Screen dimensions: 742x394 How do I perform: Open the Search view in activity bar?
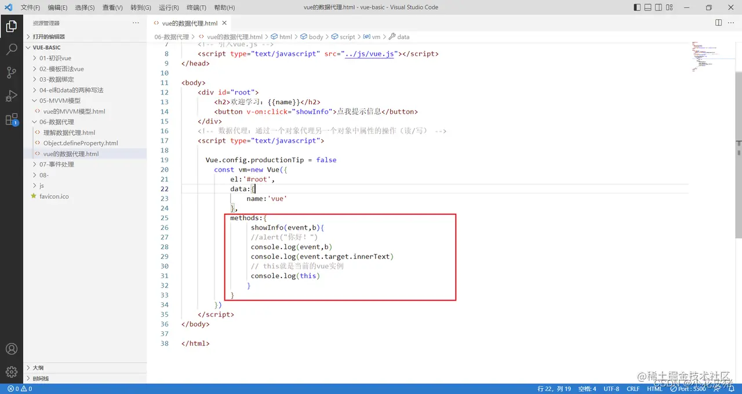[11, 49]
